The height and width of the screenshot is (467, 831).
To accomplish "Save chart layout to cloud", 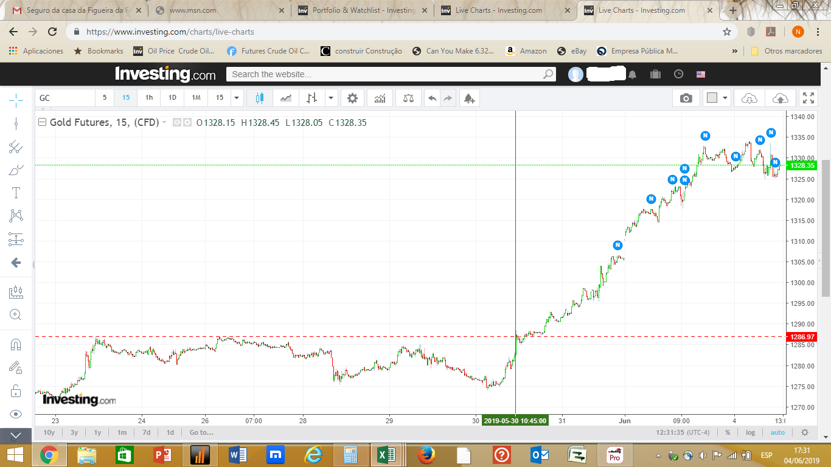I will click(x=780, y=98).
